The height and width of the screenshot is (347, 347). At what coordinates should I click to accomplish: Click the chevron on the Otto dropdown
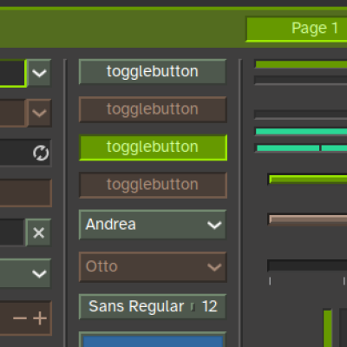point(214,267)
